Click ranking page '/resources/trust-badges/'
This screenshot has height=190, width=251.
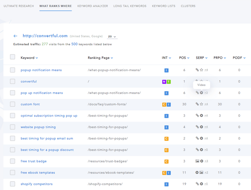[x=107, y=161]
